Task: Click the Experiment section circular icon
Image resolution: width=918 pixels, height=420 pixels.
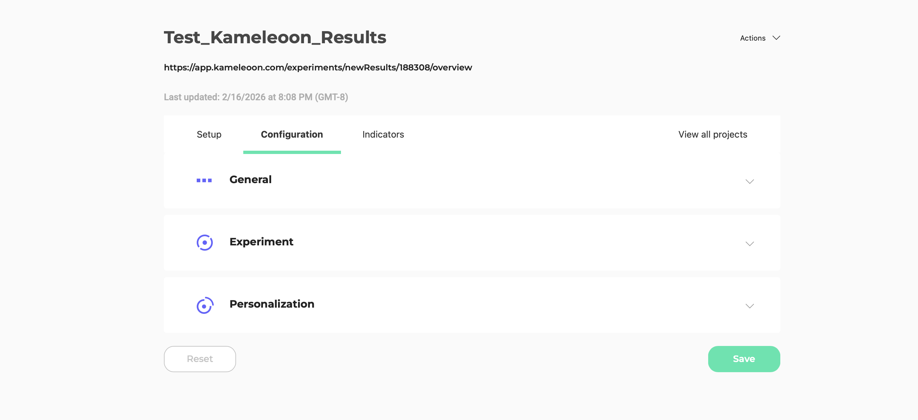Action: [x=205, y=242]
